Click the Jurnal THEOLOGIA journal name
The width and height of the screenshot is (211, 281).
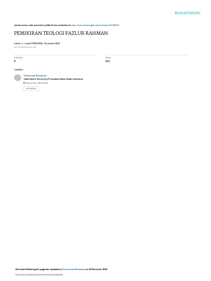[34, 43]
